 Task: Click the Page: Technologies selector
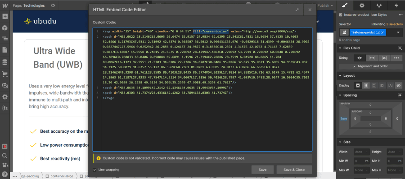click(29, 5)
